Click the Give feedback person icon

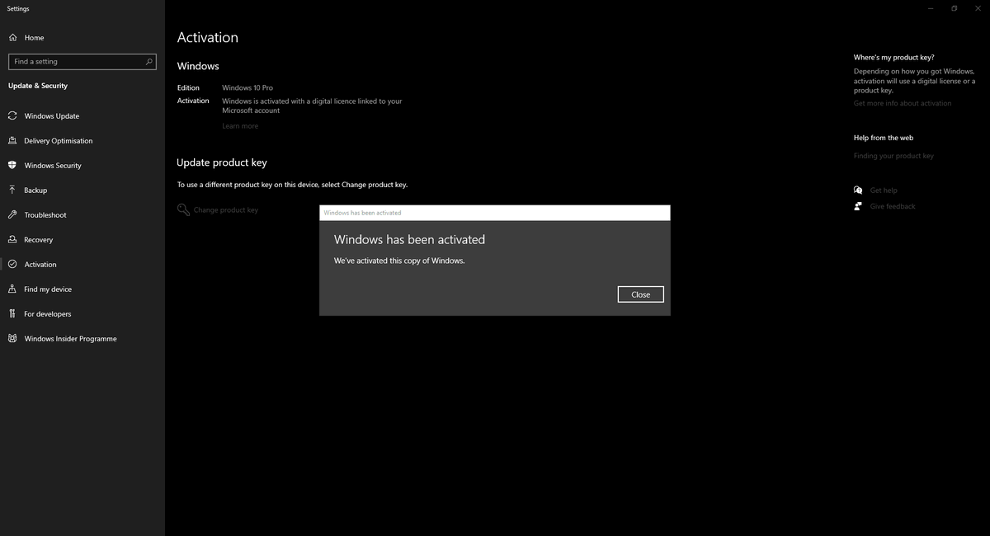[x=858, y=206]
